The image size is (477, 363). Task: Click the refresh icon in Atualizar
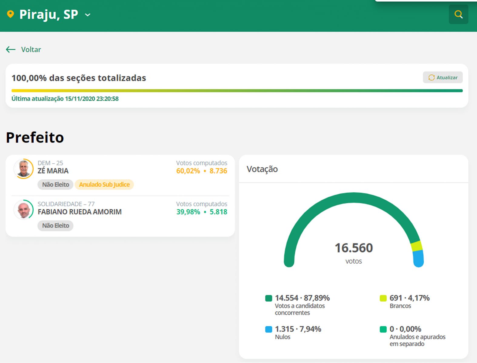tap(431, 78)
